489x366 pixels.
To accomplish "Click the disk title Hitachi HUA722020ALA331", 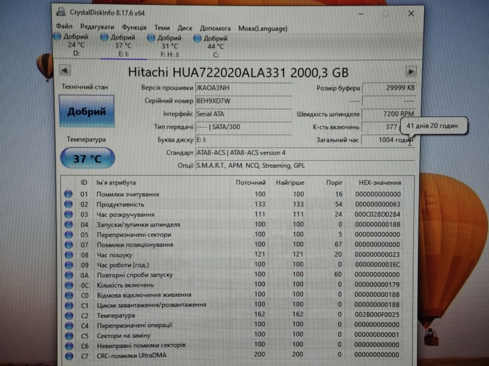I will point(238,72).
